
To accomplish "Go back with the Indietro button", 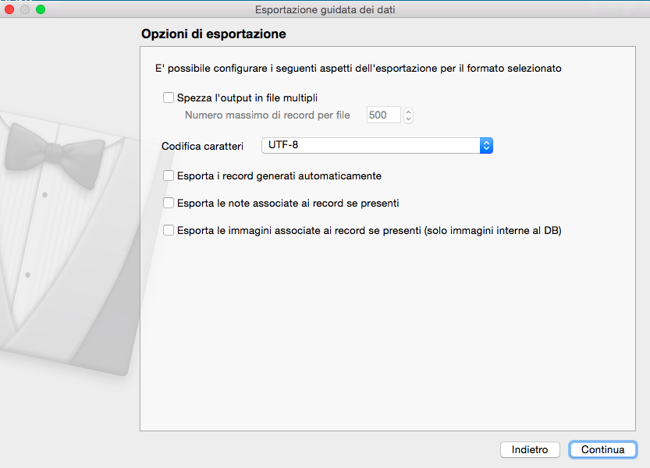I will pos(530,450).
